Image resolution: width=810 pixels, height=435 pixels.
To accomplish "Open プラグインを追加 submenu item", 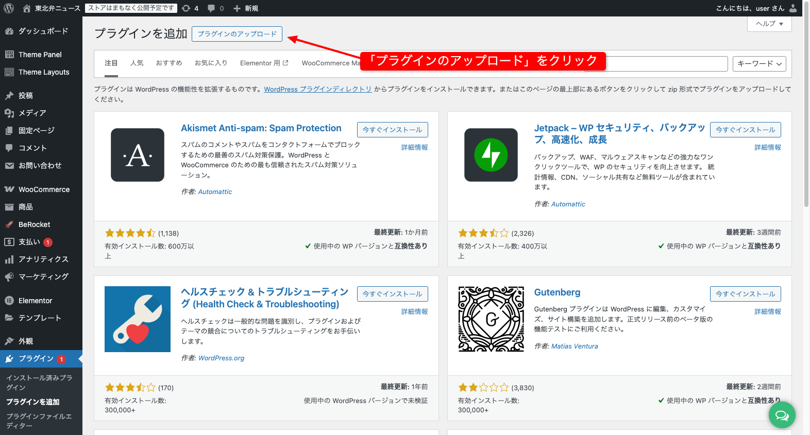I will pos(33,402).
